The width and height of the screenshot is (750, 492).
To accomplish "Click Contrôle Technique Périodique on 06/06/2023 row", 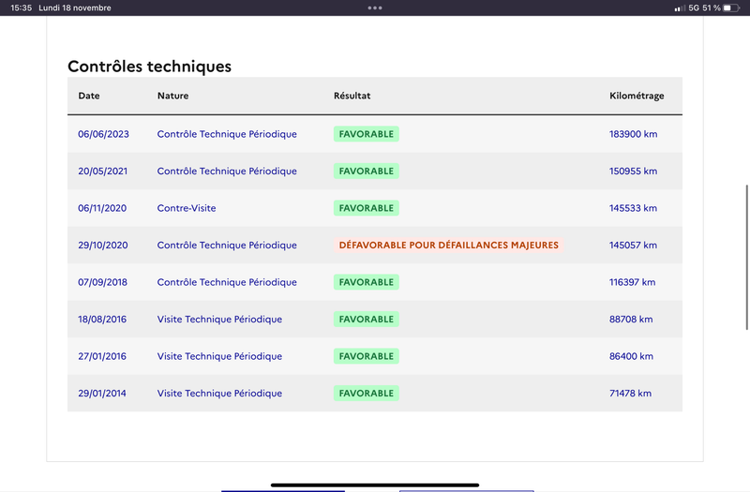I will coord(227,134).
